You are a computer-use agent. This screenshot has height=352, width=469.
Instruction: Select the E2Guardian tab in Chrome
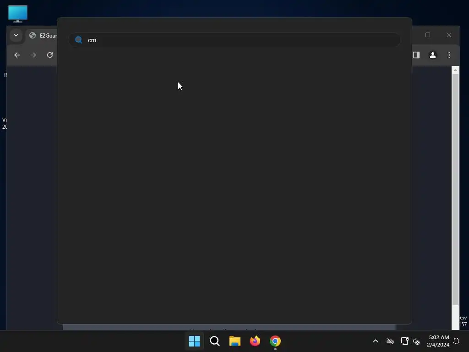click(x=42, y=36)
